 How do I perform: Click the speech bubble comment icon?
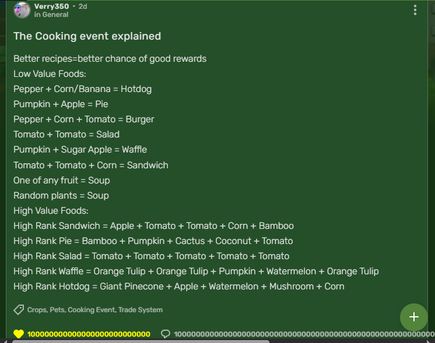pyautogui.click(x=166, y=334)
